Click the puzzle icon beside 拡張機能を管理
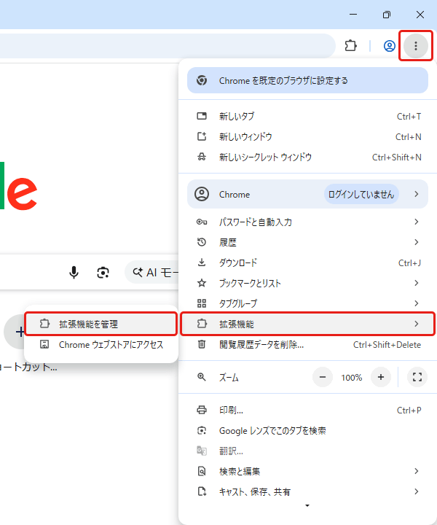 [44, 324]
